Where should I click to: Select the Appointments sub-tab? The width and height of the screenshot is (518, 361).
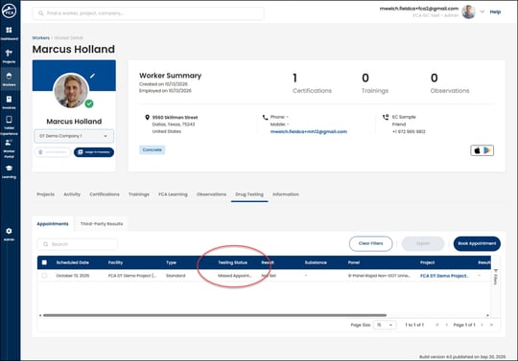pos(53,224)
